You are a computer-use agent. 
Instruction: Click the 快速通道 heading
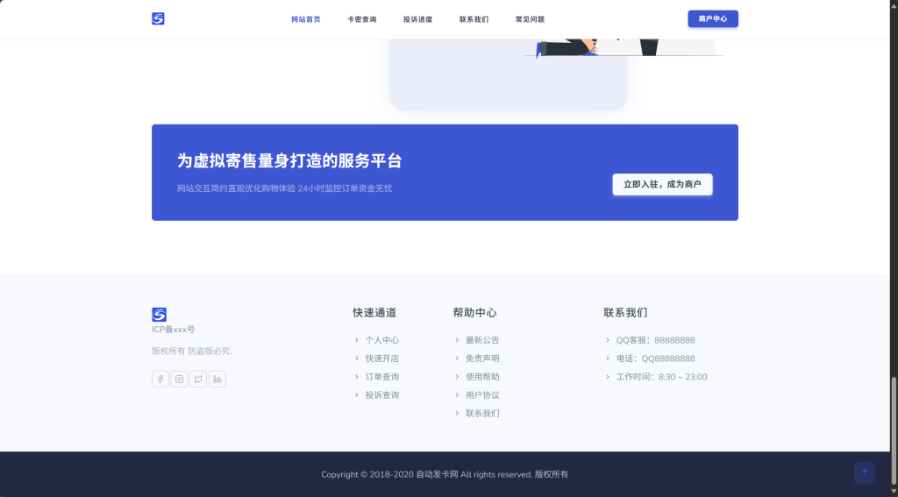[374, 313]
